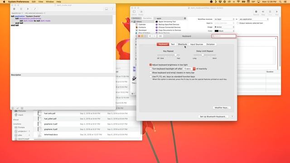Image resolution: width=290 pixels, height=163 pixels.
Task: Enable Turn keyboard backlight off after inactivity
Action: [150, 69]
